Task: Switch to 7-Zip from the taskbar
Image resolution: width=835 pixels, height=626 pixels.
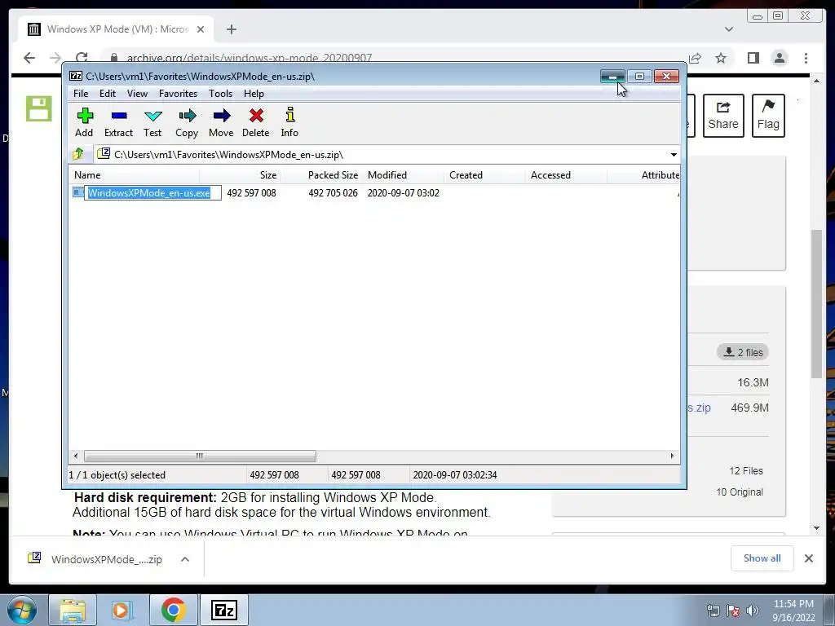Action: (x=223, y=610)
